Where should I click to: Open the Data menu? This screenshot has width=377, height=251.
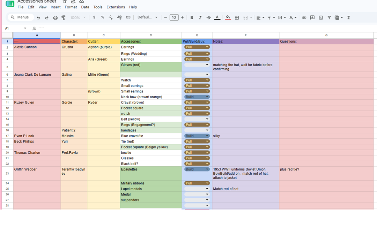click(x=85, y=7)
